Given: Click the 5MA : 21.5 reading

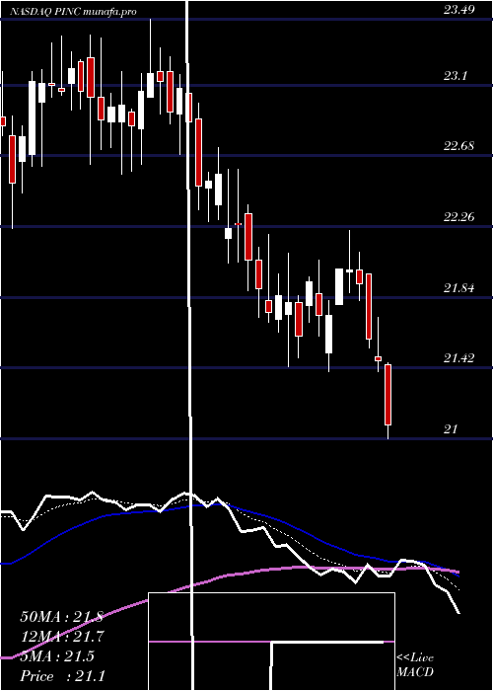Looking at the screenshot, I should pos(57,656).
